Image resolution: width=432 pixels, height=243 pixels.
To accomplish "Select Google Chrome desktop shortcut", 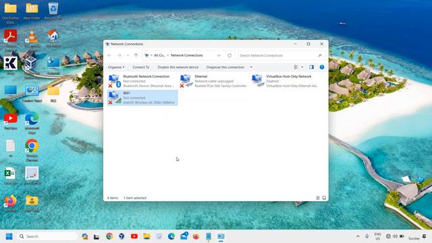I will coord(32,150).
